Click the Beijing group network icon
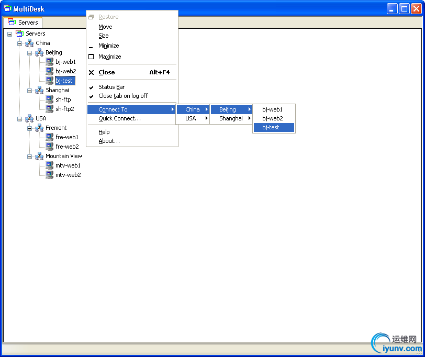The width and height of the screenshot is (425, 357). tap(39, 52)
